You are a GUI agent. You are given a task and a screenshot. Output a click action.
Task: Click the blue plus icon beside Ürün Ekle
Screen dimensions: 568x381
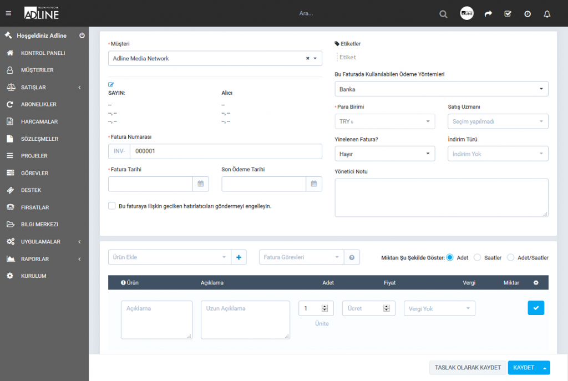[239, 257]
